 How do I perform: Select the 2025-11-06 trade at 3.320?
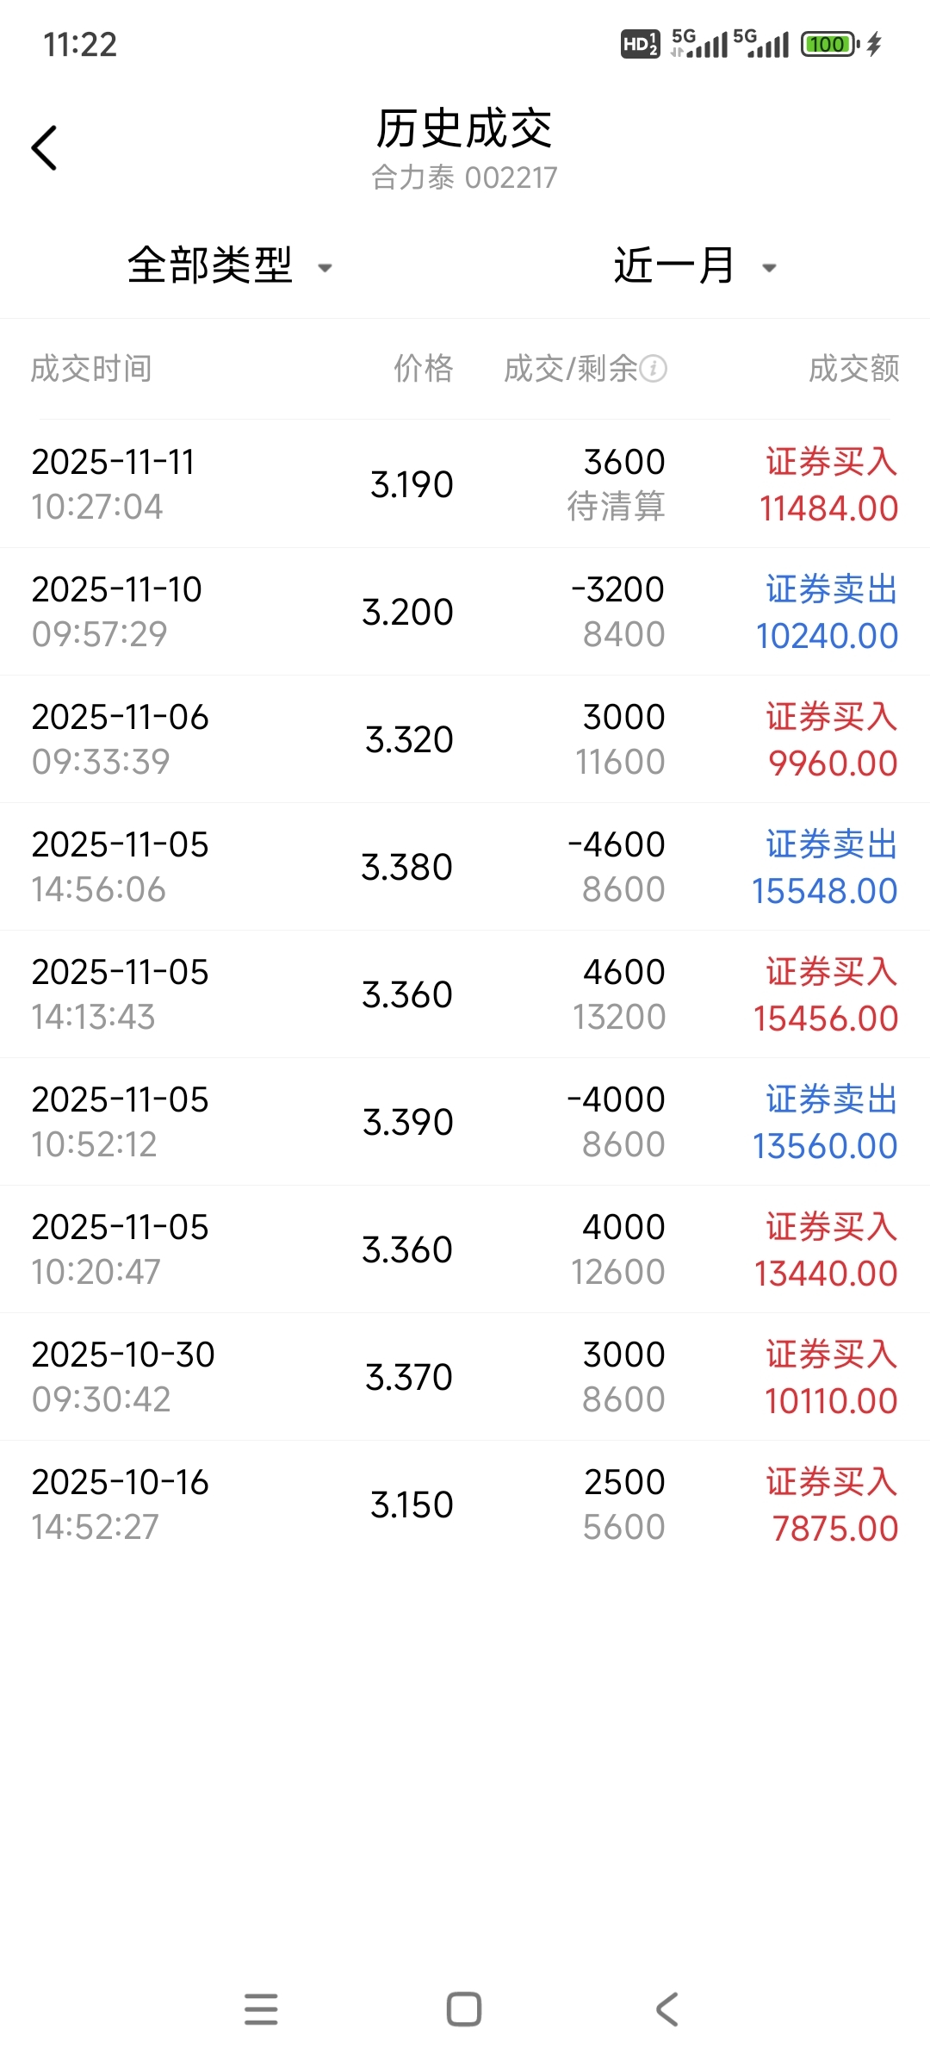point(465,739)
